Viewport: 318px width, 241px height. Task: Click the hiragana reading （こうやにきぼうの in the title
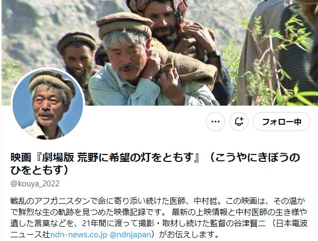(254, 158)
